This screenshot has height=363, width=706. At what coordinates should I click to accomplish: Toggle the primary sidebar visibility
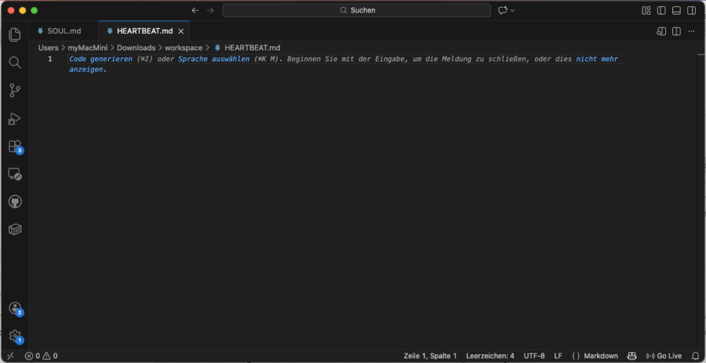coord(661,10)
